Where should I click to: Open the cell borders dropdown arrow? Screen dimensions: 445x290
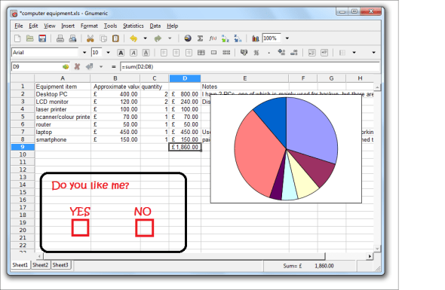(354, 53)
